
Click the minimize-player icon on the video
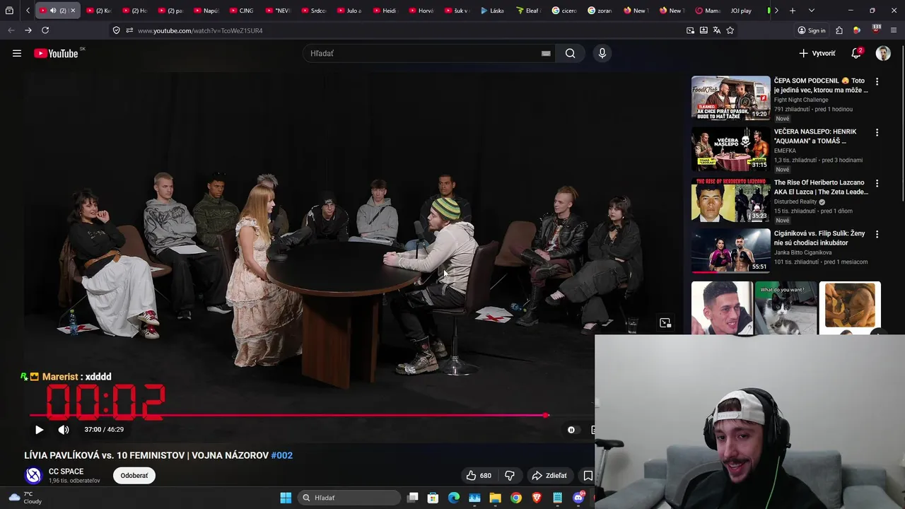click(665, 323)
